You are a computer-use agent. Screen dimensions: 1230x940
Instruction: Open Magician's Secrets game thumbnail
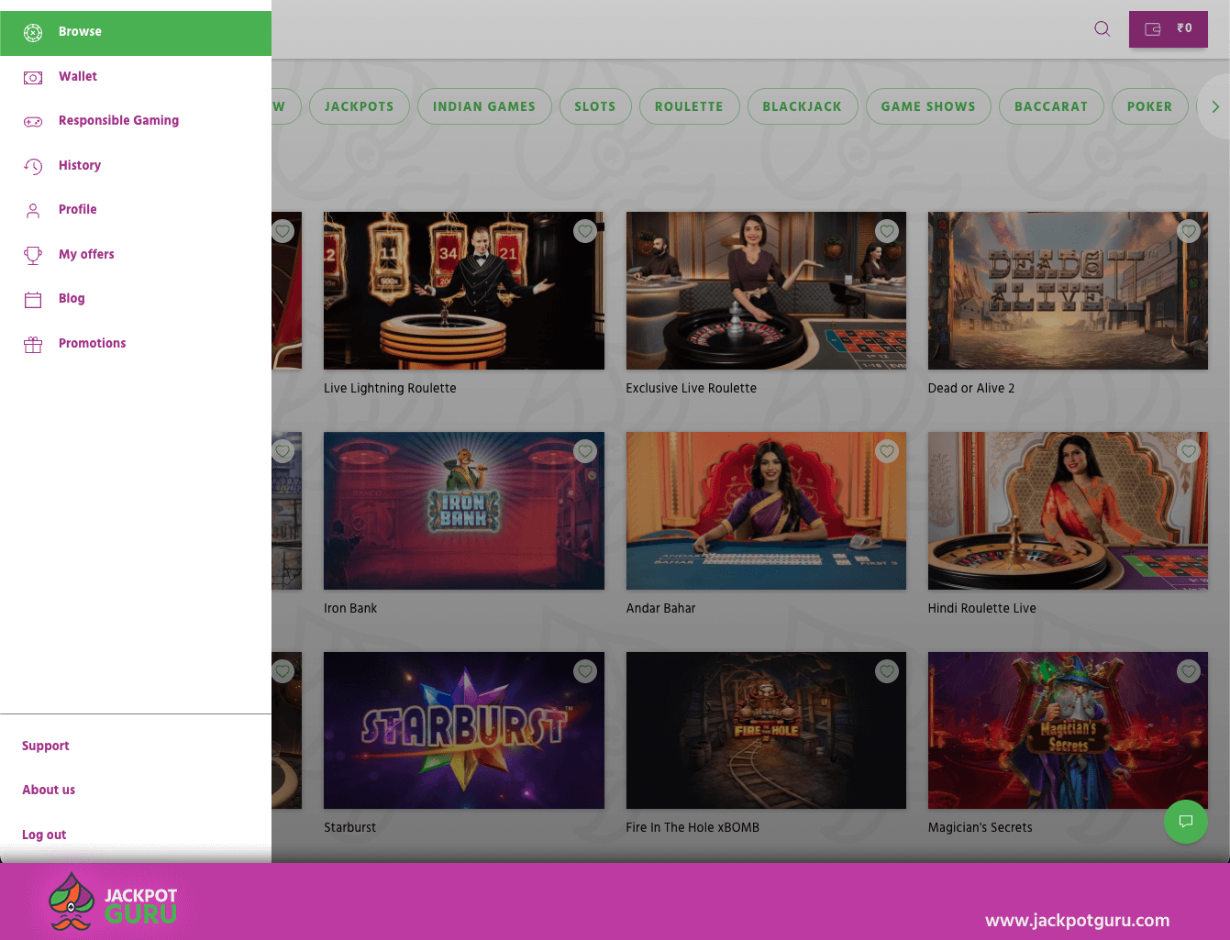point(1068,731)
